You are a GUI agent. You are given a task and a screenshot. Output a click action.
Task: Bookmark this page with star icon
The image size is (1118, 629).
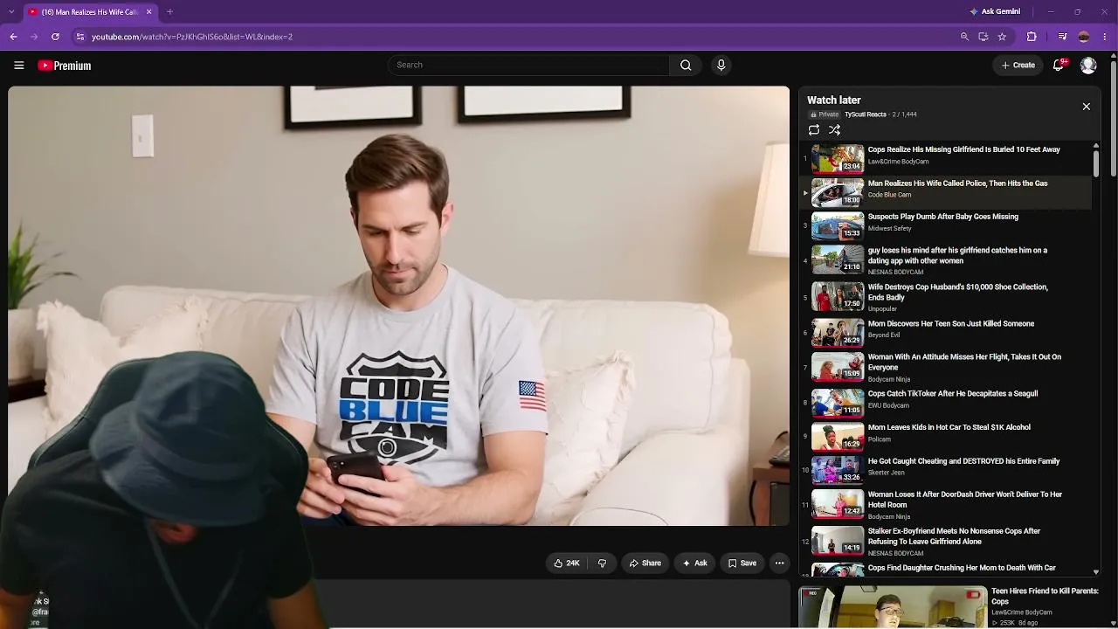[1002, 37]
